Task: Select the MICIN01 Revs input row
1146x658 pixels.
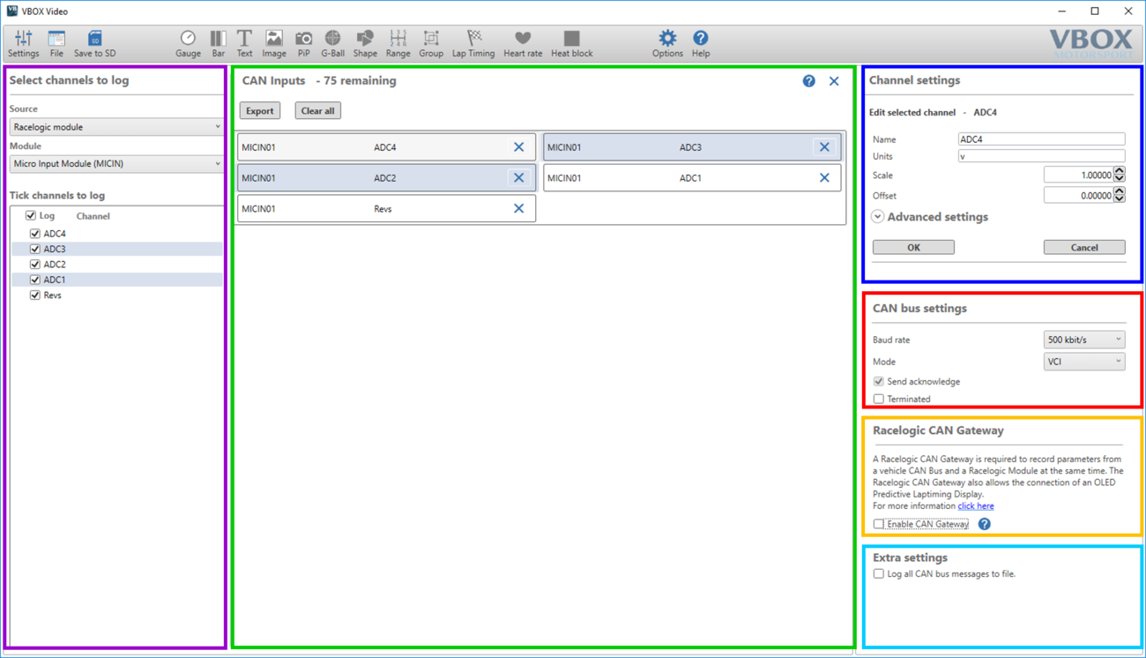Action: pyautogui.click(x=386, y=209)
